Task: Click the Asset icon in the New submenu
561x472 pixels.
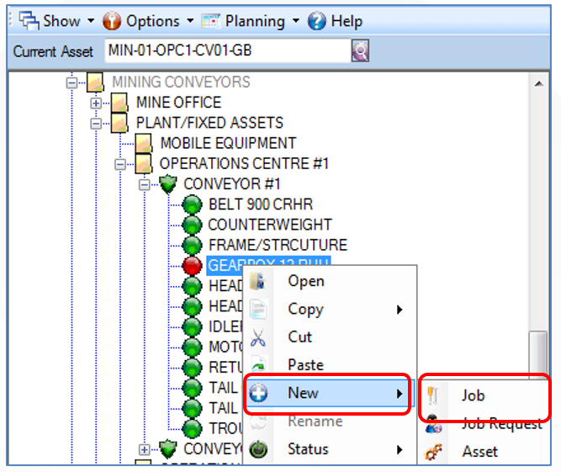Action: tap(434, 452)
